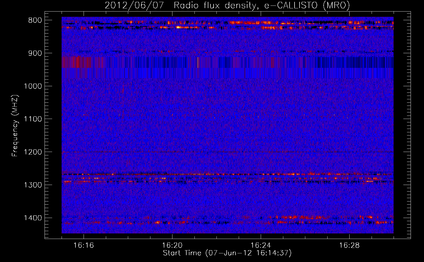Click the 16:20 time tick label
The height and width of the screenshot is (262, 424).
point(172,245)
